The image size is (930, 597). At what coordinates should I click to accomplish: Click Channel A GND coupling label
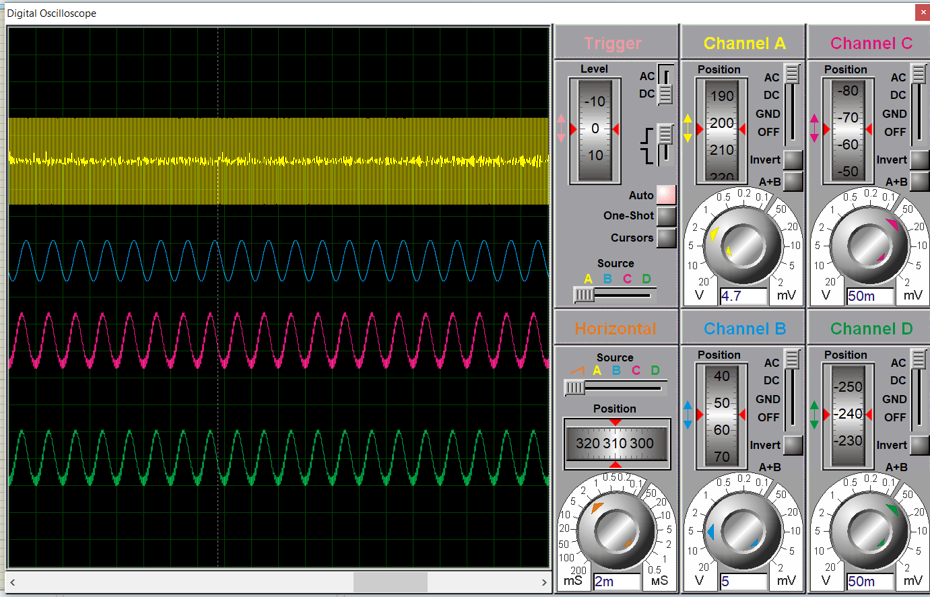768,114
